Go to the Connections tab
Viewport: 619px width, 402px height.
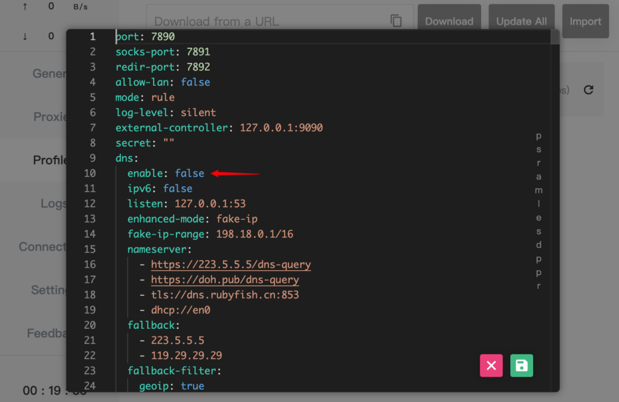tap(42, 247)
